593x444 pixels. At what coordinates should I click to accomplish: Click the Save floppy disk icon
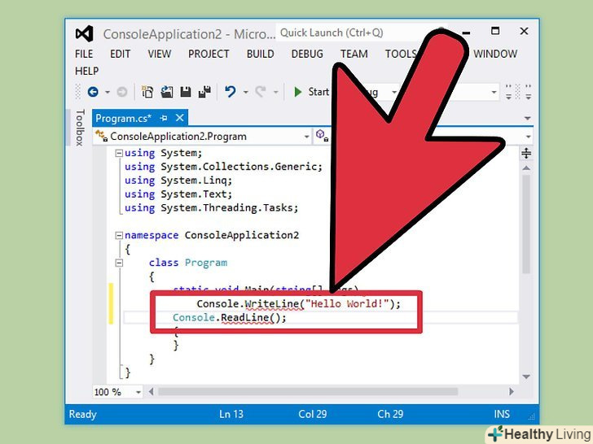186,92
